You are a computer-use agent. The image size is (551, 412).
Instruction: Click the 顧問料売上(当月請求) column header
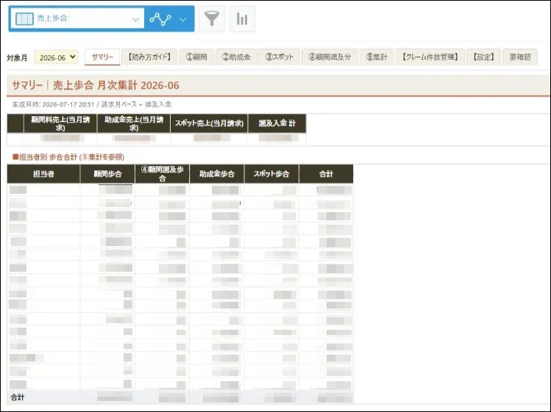tap(60, 123)
